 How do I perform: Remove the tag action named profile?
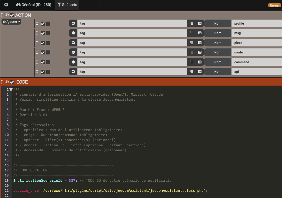(x=73, y=23)
